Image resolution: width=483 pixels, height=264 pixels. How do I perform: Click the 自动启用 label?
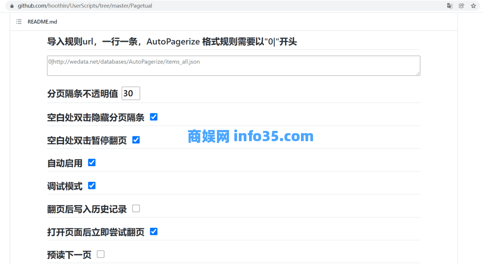click(x=65, y=163)
